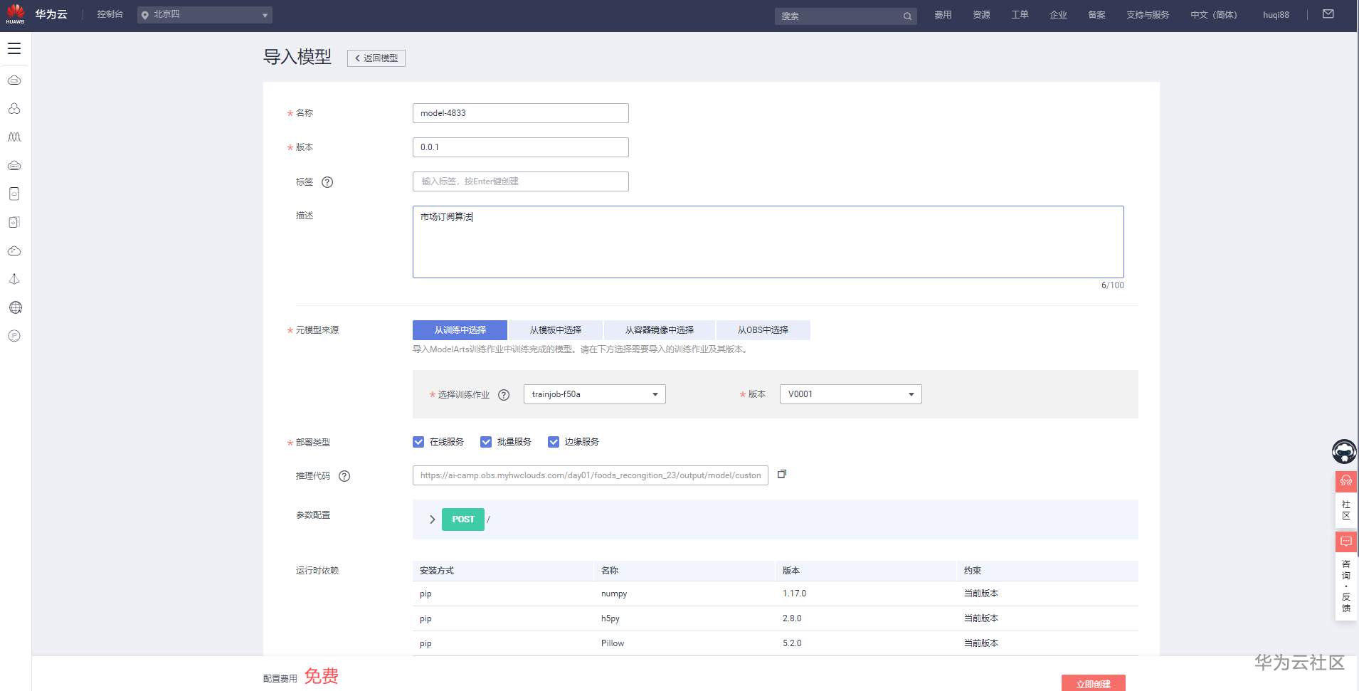Open the 费用 menu
Image resolution: width=1359 pixels, height=691 pixels.
pos(943,15)
